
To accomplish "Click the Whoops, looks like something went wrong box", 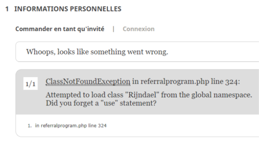I will 137,52.
